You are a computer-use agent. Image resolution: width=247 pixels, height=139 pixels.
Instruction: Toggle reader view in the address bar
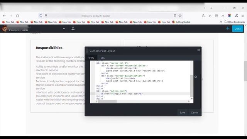click(x=175, y=16)
